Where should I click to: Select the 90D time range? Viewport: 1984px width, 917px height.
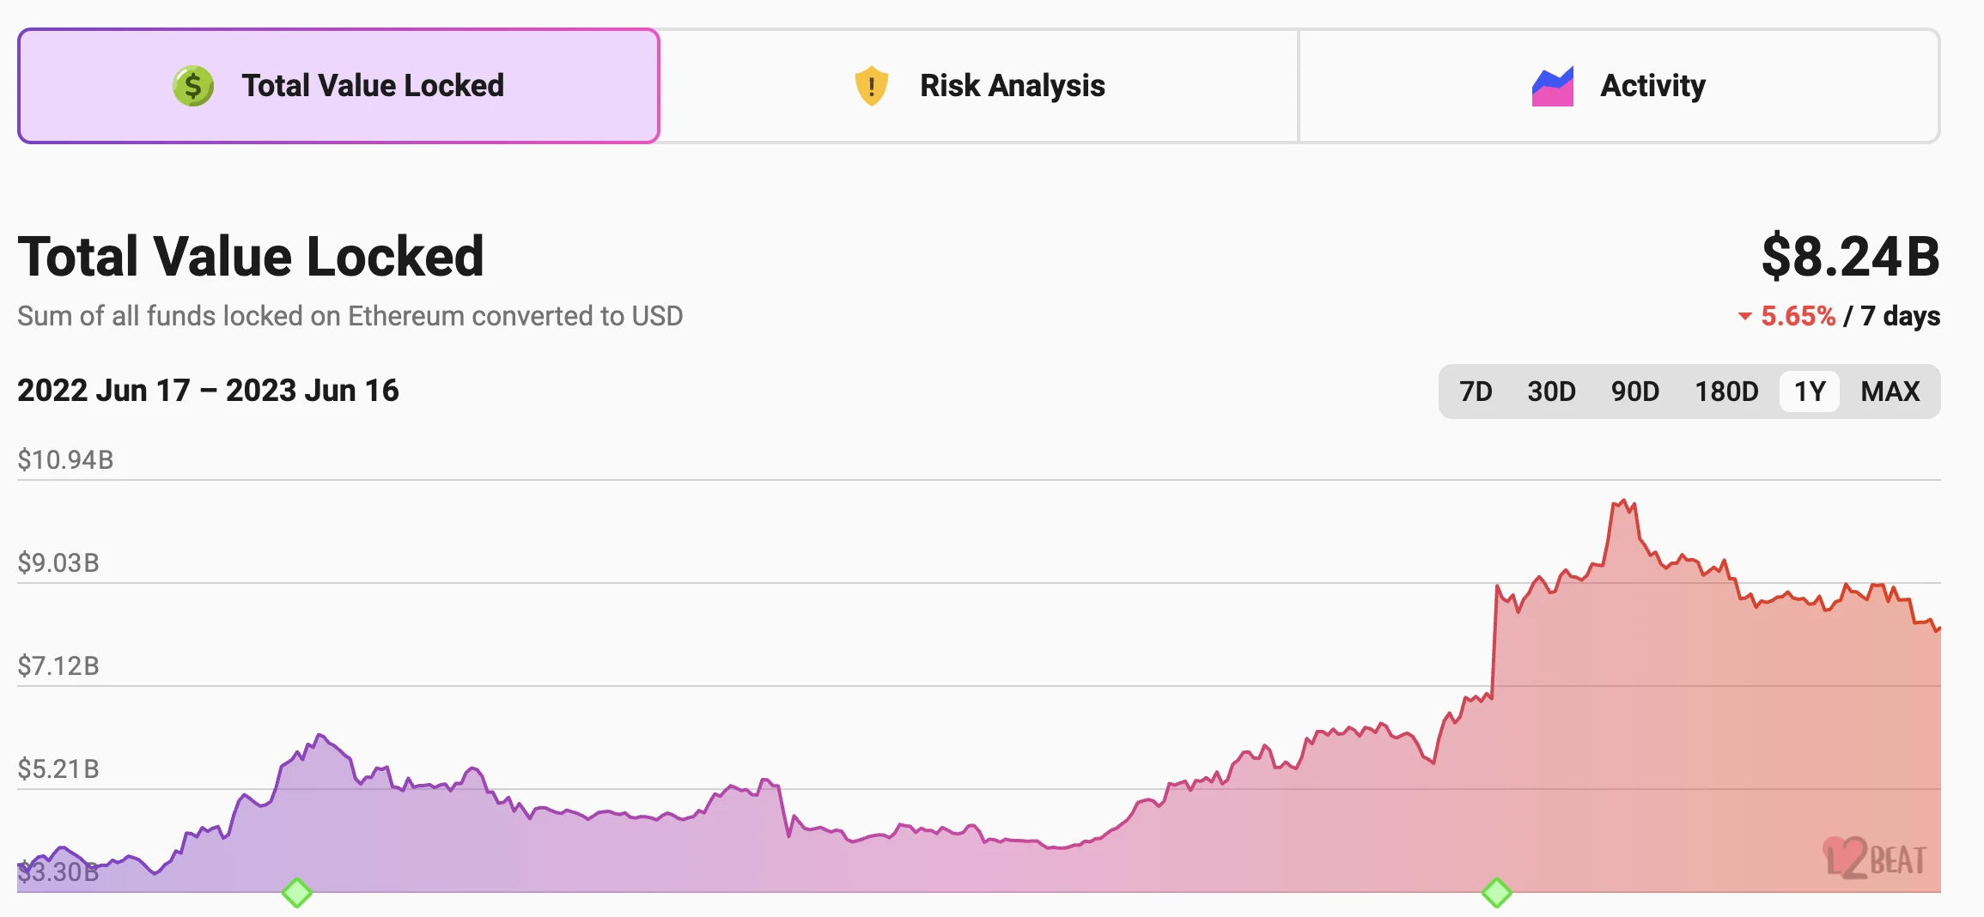(1634, 392)
